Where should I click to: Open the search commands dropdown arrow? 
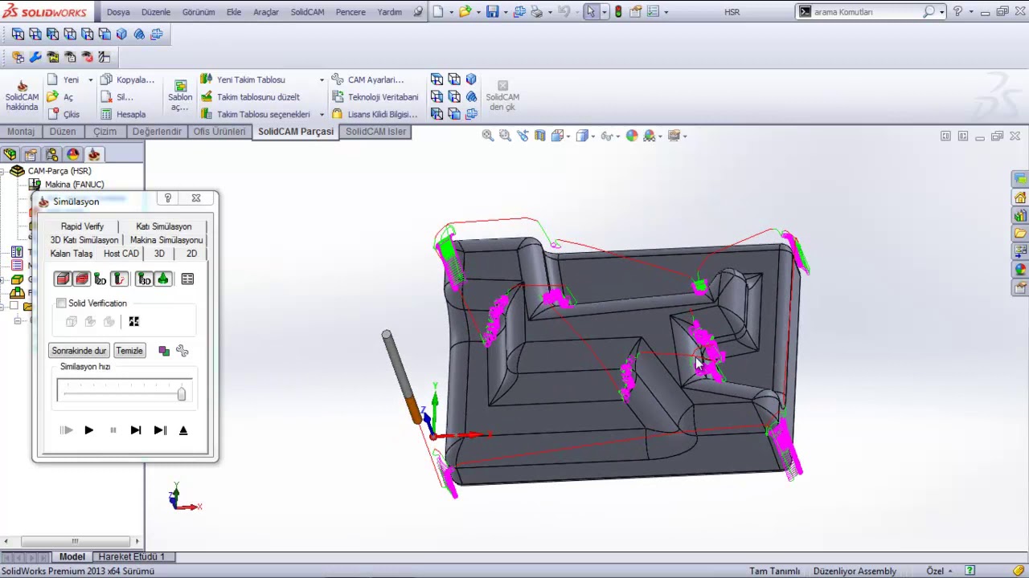coord(941,12)
